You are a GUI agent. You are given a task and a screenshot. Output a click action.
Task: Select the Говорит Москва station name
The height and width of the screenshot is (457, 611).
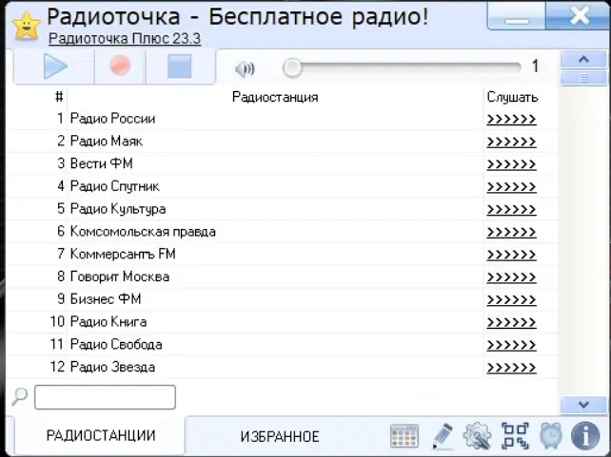click(120, 276)
